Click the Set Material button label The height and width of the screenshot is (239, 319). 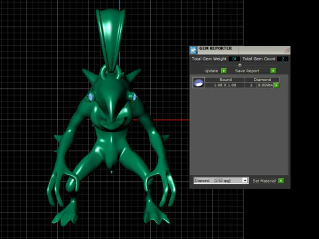point(264,181)
